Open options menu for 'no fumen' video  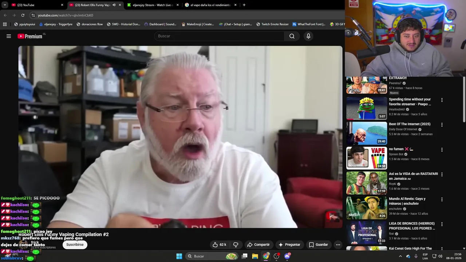(x=442, y=150)
